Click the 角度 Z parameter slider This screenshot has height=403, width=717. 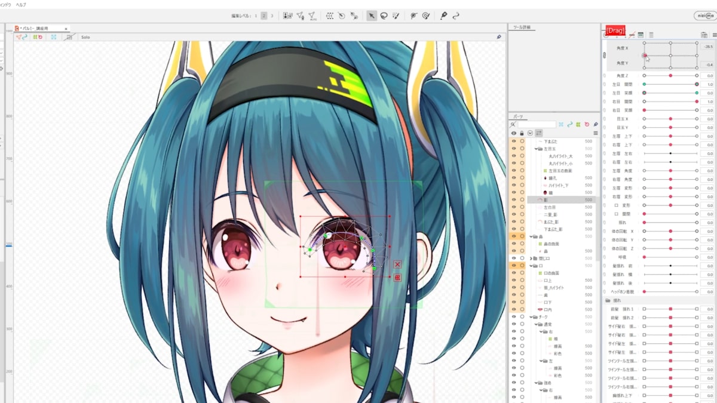pos(670,76)
